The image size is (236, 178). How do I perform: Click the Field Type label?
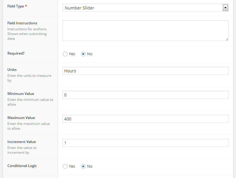(16, 6)
